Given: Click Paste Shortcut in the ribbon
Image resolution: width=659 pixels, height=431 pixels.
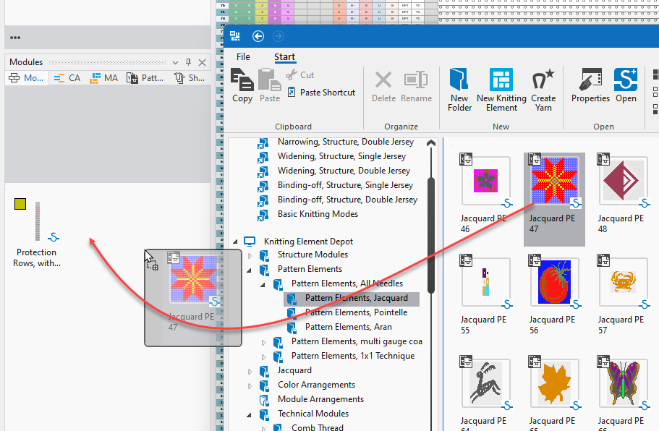Looking at the screenshot, I should point(321,93).
